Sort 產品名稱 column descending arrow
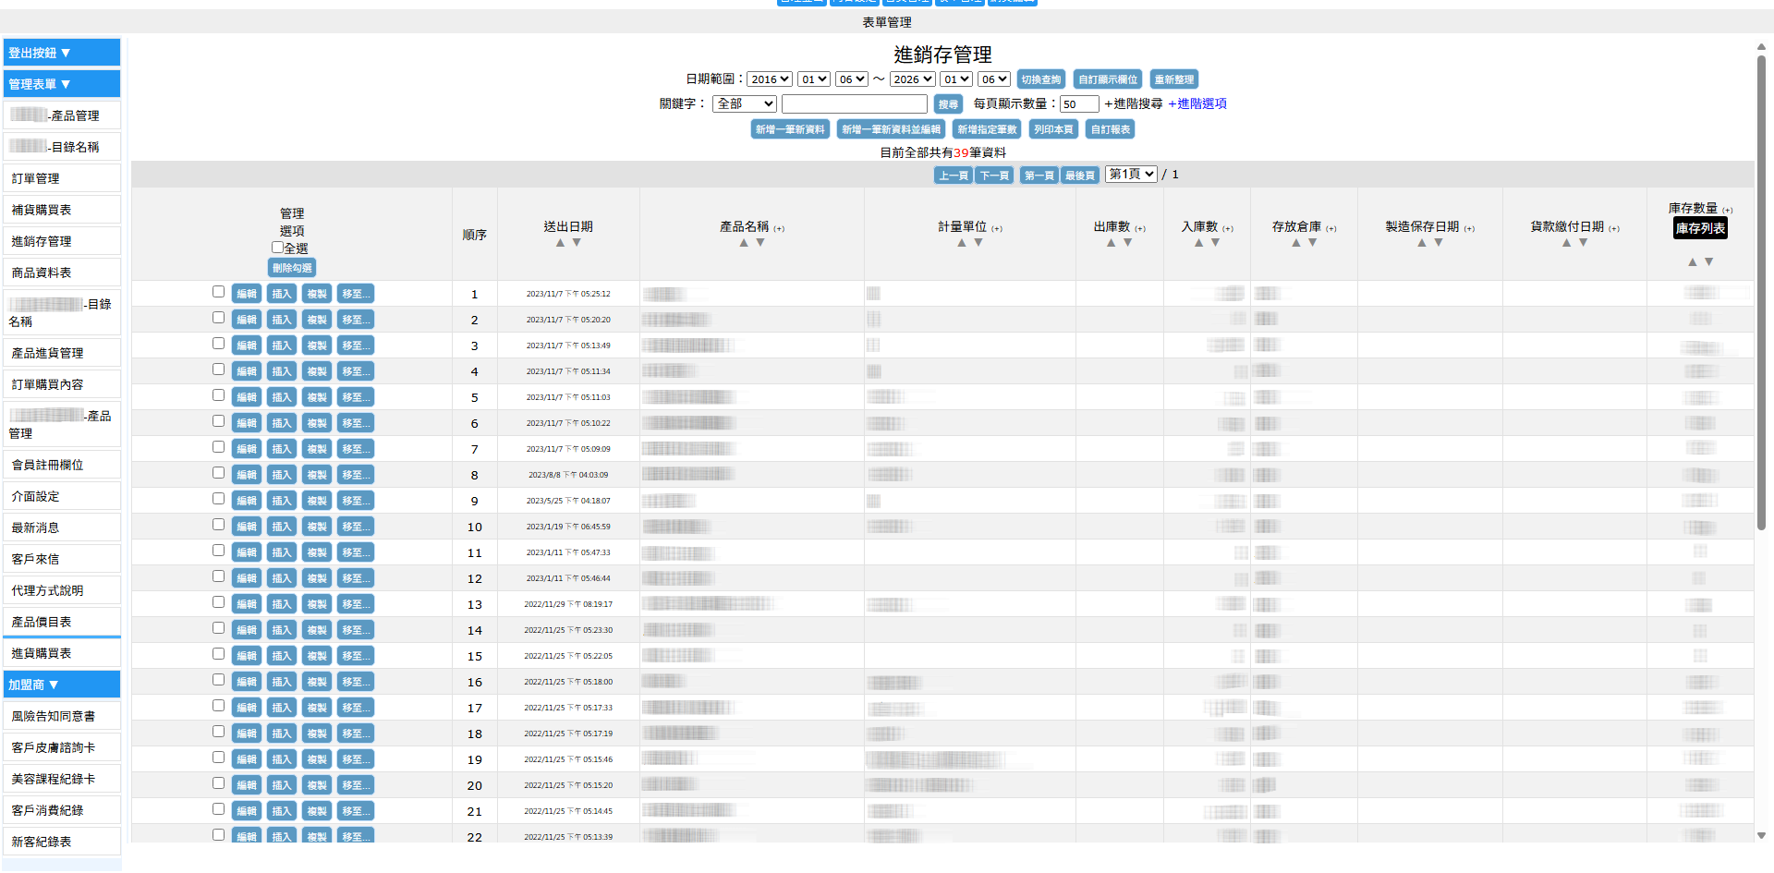Screen dimensions: 1774x873 760,243
